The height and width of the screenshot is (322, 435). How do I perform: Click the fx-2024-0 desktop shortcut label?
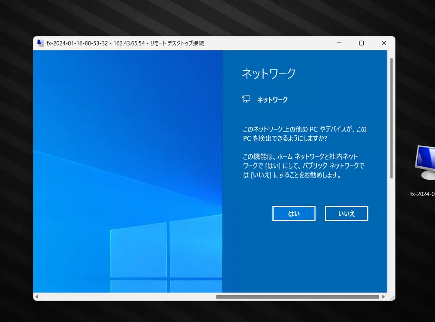coord(422,194)
